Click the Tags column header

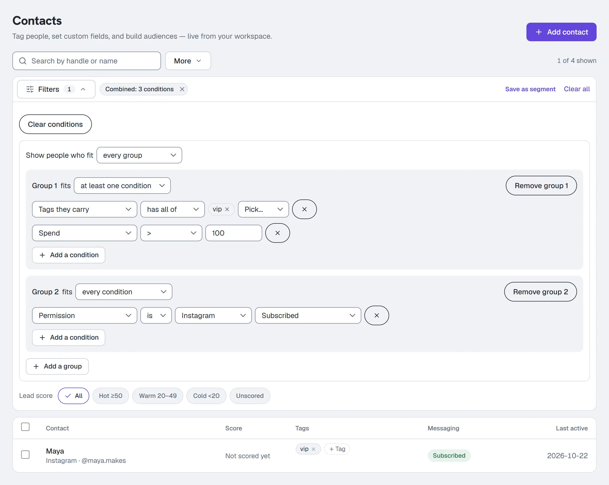(302, 428)
